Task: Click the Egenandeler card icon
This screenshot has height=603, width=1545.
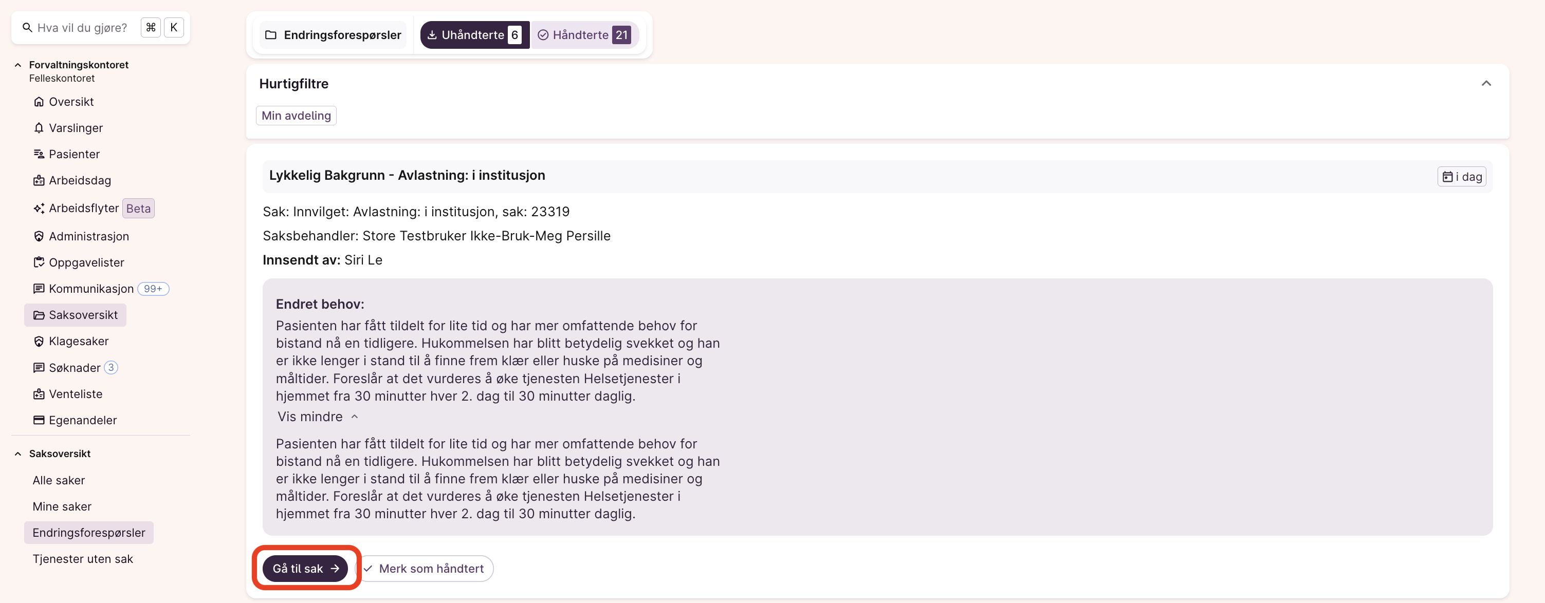Action: tap(39, 420)
